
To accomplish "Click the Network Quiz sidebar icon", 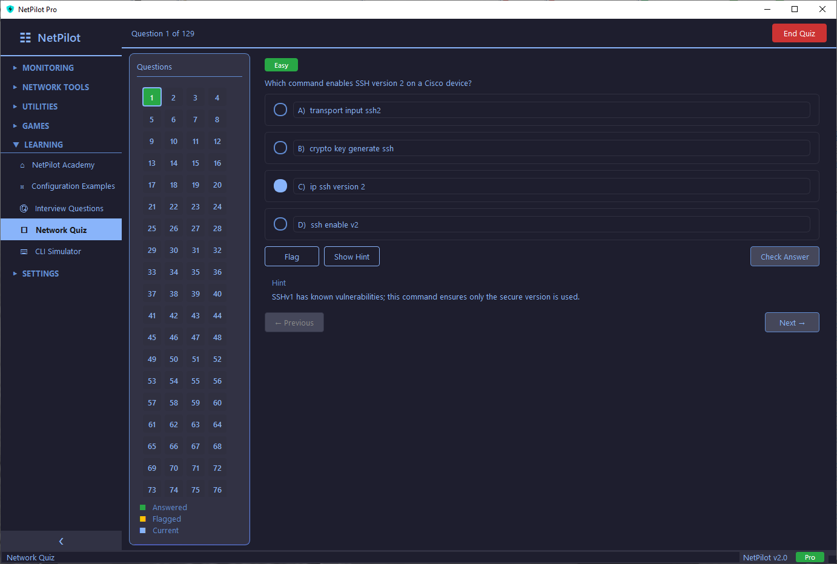I will 24,230.
